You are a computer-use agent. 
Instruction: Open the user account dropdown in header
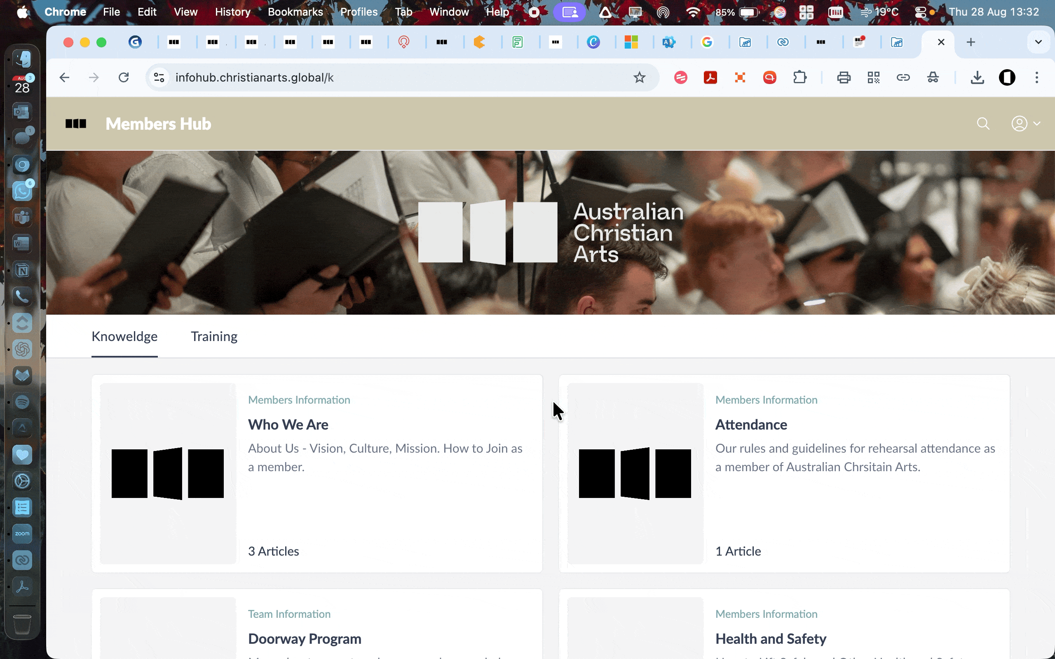(x=1025, y=124)
